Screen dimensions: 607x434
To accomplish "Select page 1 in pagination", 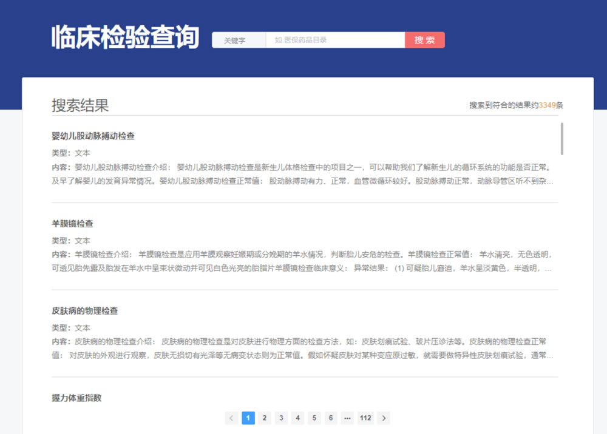I will [248, 418].
